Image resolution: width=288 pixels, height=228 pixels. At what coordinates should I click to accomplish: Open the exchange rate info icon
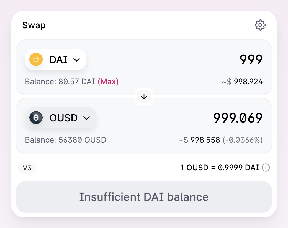coord(266,168)
